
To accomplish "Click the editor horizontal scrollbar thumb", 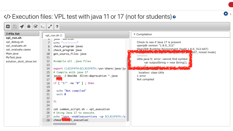I will point(65,124).
